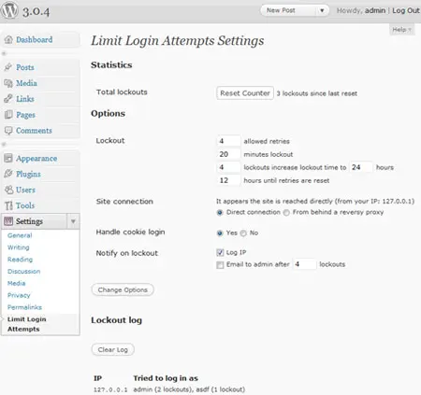This screenshot has width=421, height=395.
Task: Open the General settings submenu
Action: coord(20,235)
